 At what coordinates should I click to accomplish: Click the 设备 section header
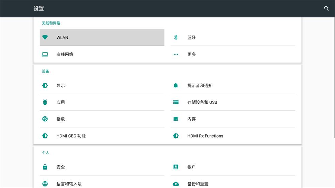click(x=45, y=71)
